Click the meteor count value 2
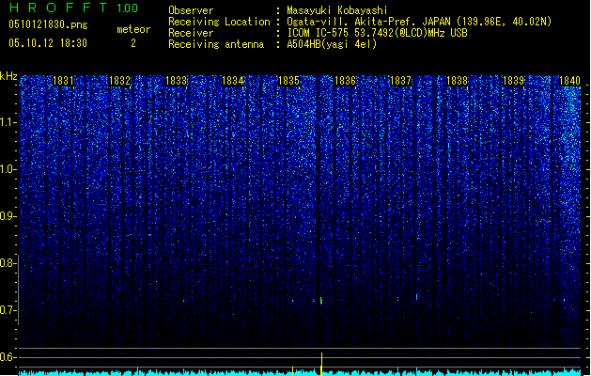The width and height of the screenshot is (591, 376). pyautogui.click(x=133, y=43)
